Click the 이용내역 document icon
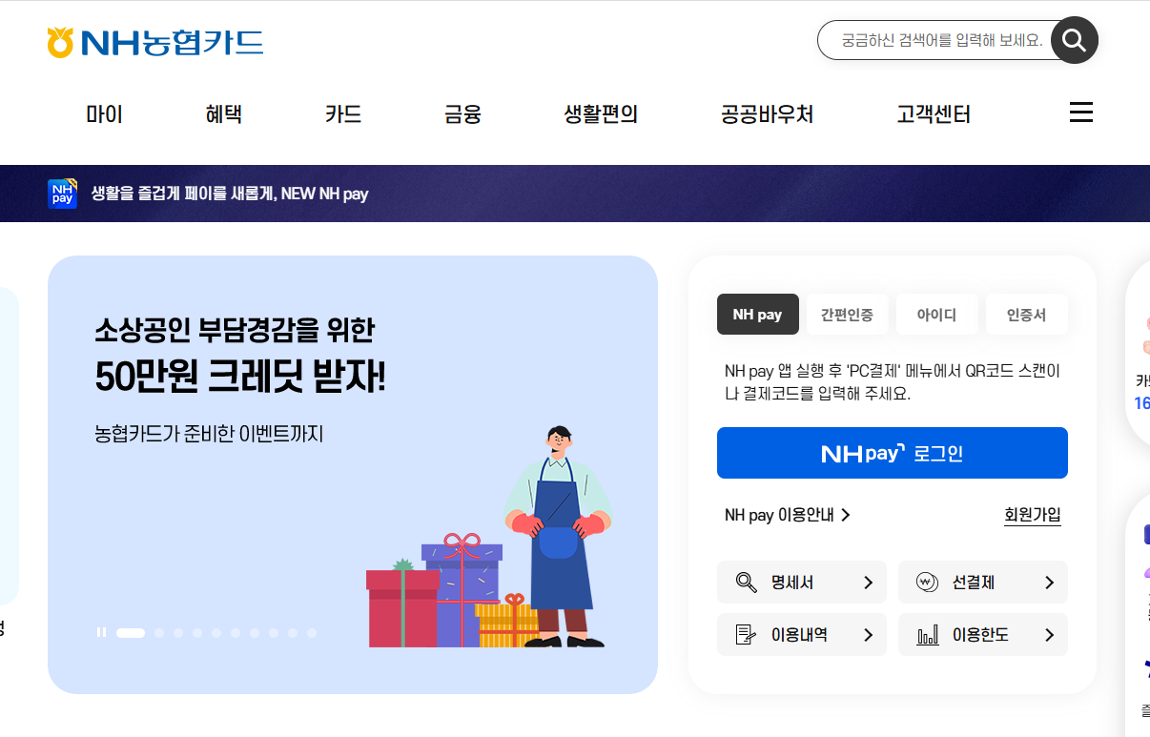 [747, 635]
